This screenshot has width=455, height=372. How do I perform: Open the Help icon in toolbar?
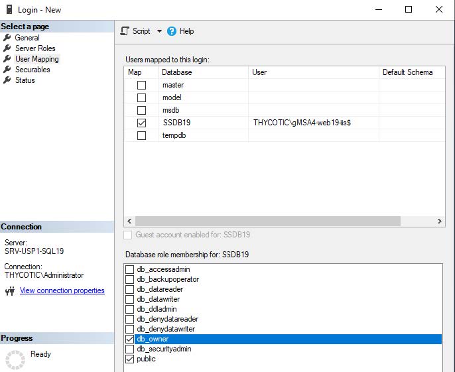pos(172,31)
